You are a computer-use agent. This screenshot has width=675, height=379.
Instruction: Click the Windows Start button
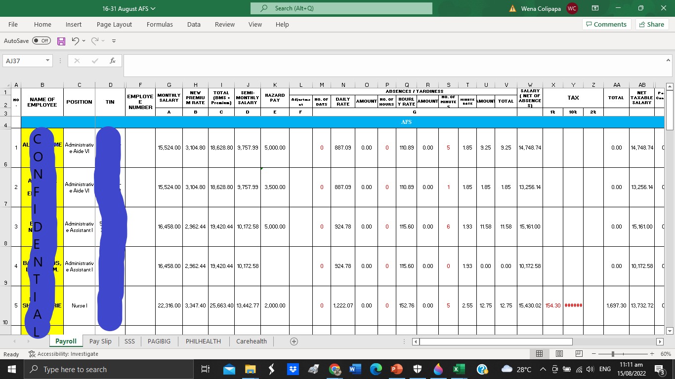(12, 369)
